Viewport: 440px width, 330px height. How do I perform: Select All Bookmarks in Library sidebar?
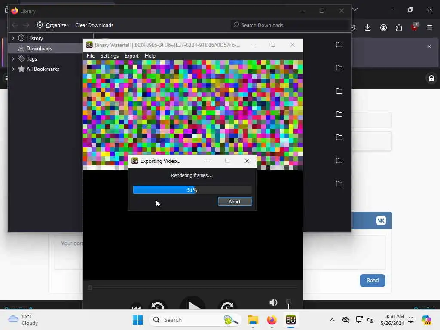[x=43, y=69]
